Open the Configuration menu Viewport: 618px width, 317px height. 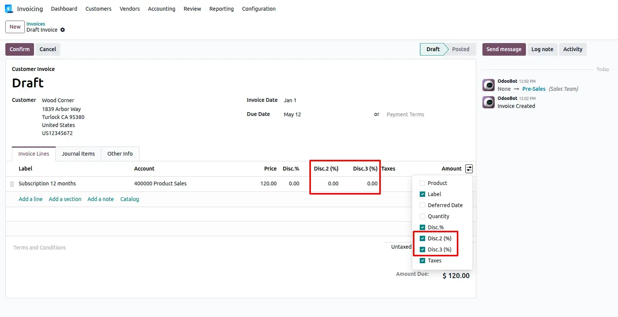[x=259, y=9]
